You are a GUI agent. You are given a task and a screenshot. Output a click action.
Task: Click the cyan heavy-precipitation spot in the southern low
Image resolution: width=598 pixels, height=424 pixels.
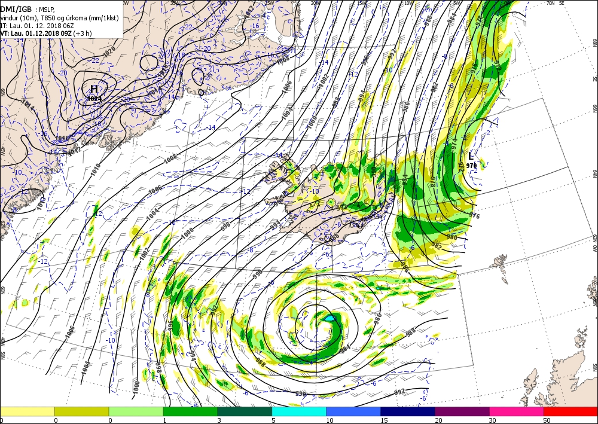click(x=329, y=318)
